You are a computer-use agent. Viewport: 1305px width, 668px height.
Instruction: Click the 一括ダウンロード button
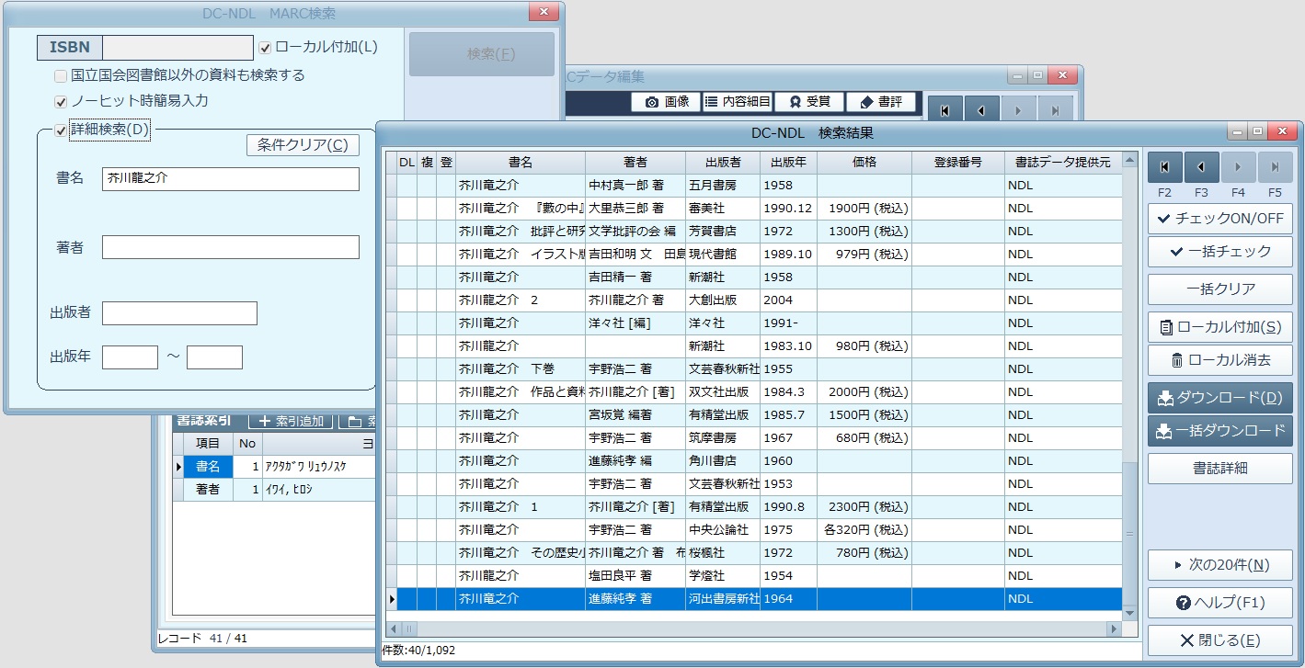pyautogui.click(x=1220, y=431)
